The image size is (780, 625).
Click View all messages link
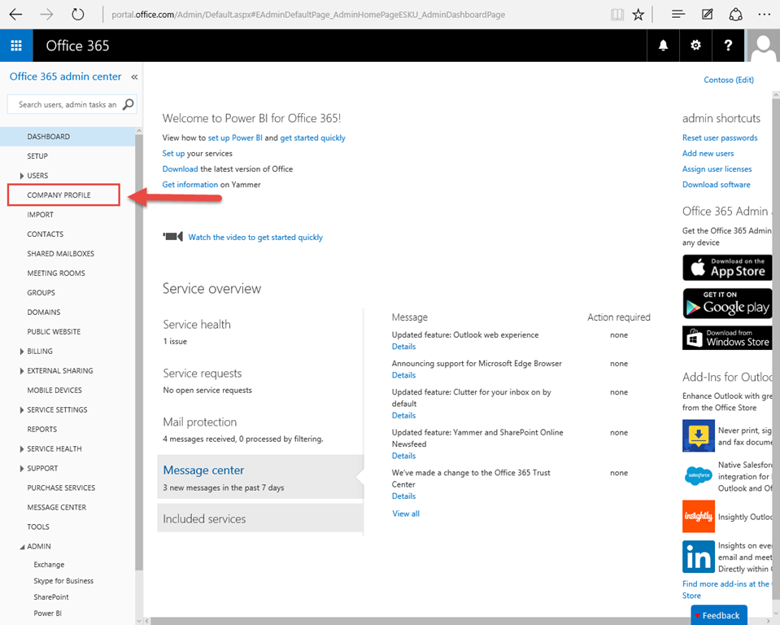[x=406, y=514]
